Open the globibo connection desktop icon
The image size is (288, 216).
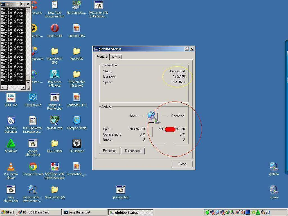click(x=274, y=169)
